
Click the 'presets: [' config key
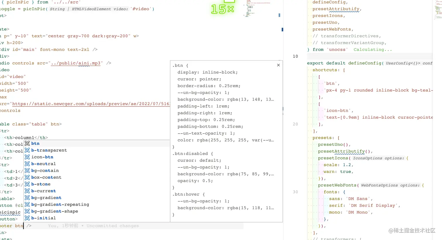click(326, 138)
